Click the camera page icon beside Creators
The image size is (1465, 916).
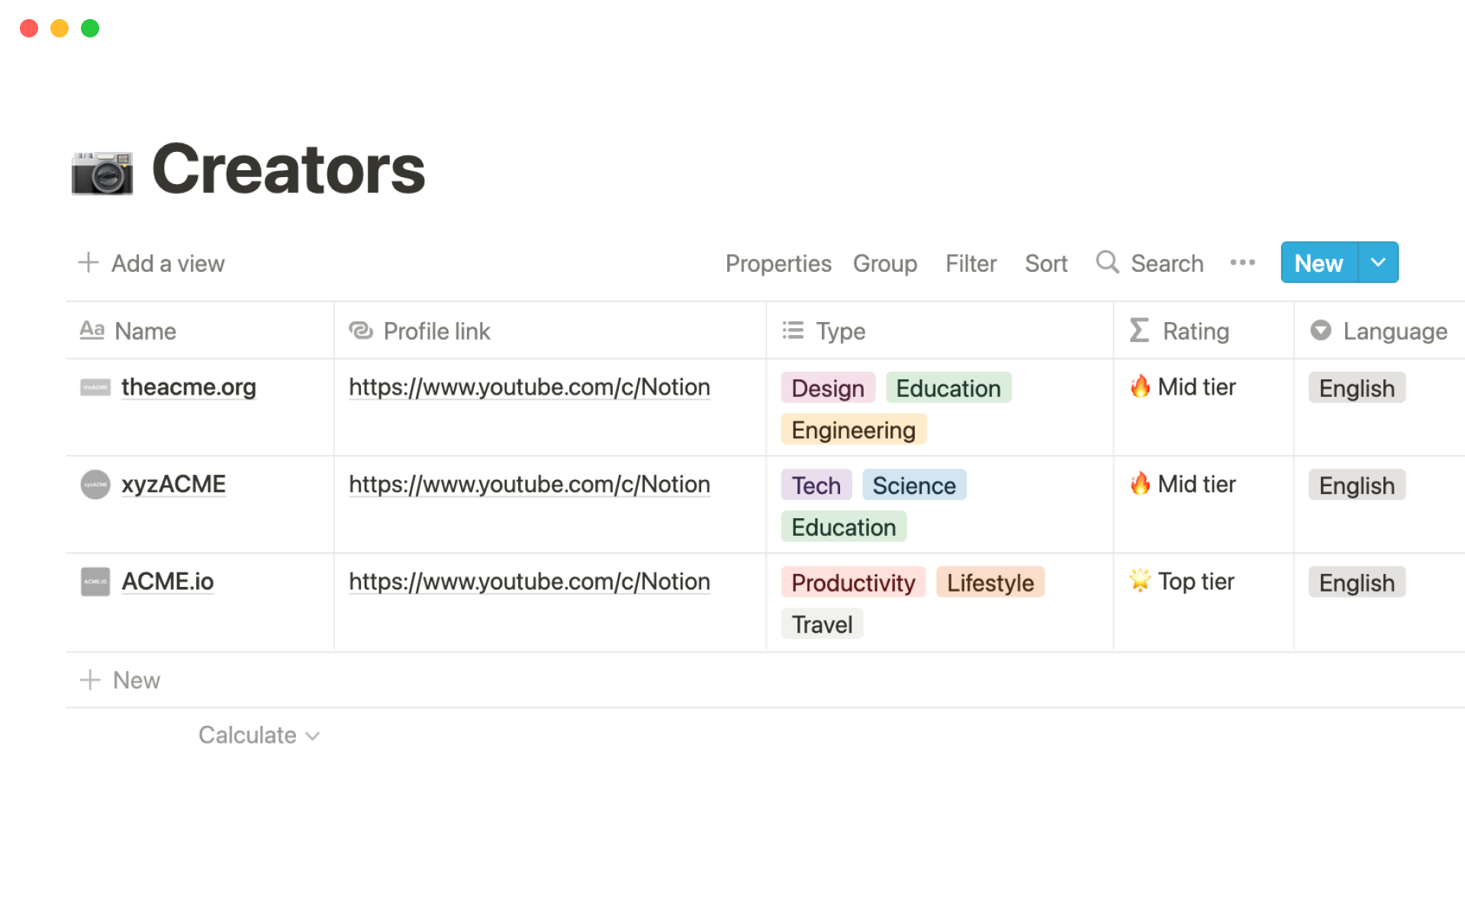pyautogui.click(x=102, y=173)
